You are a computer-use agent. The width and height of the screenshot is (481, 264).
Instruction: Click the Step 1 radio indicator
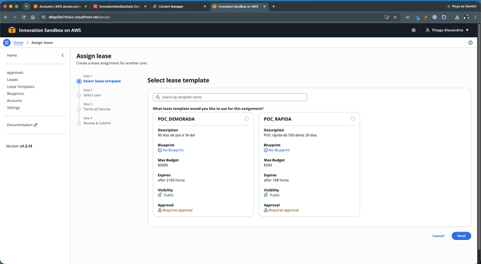(x=79, y=81)
